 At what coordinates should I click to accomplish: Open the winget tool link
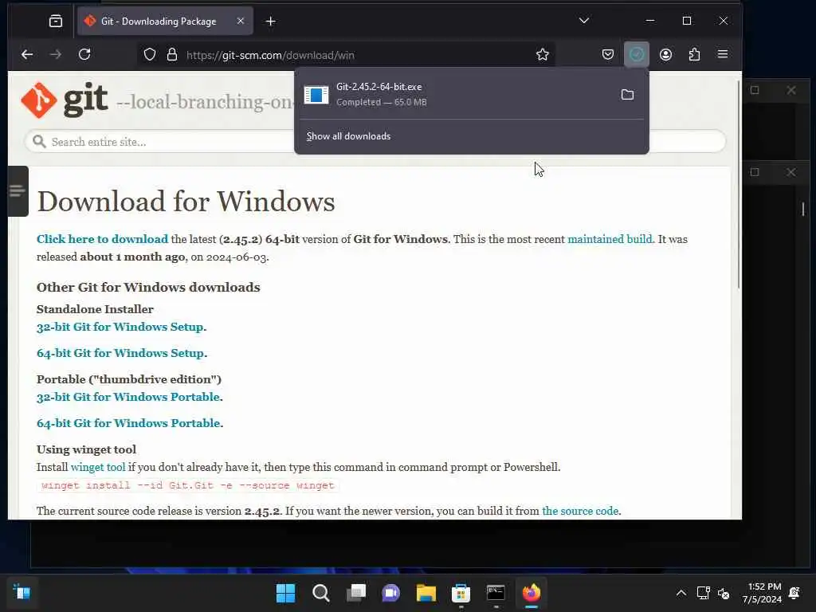pyautogui.click(x=98, y=467)
